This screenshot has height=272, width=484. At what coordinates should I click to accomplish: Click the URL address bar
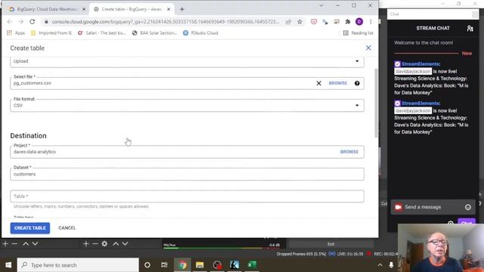[165, 22]
